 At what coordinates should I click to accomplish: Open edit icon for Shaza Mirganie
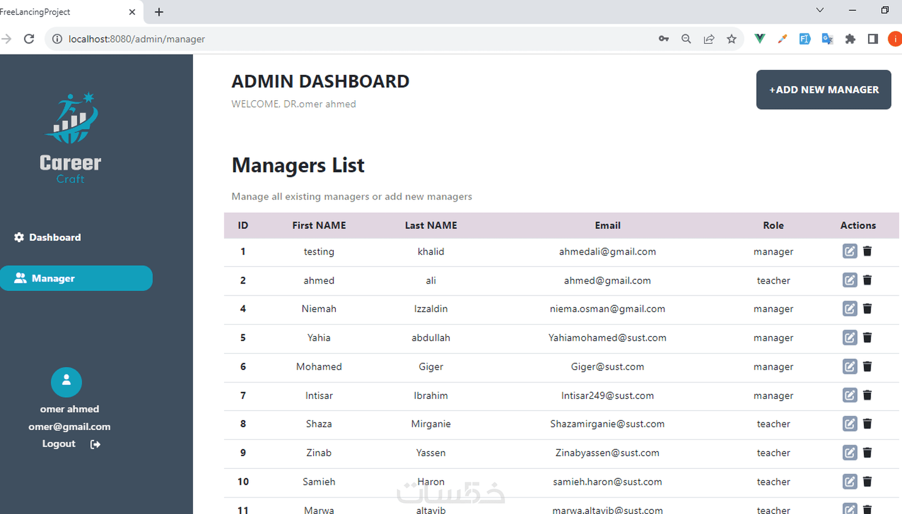click(849, 424)
